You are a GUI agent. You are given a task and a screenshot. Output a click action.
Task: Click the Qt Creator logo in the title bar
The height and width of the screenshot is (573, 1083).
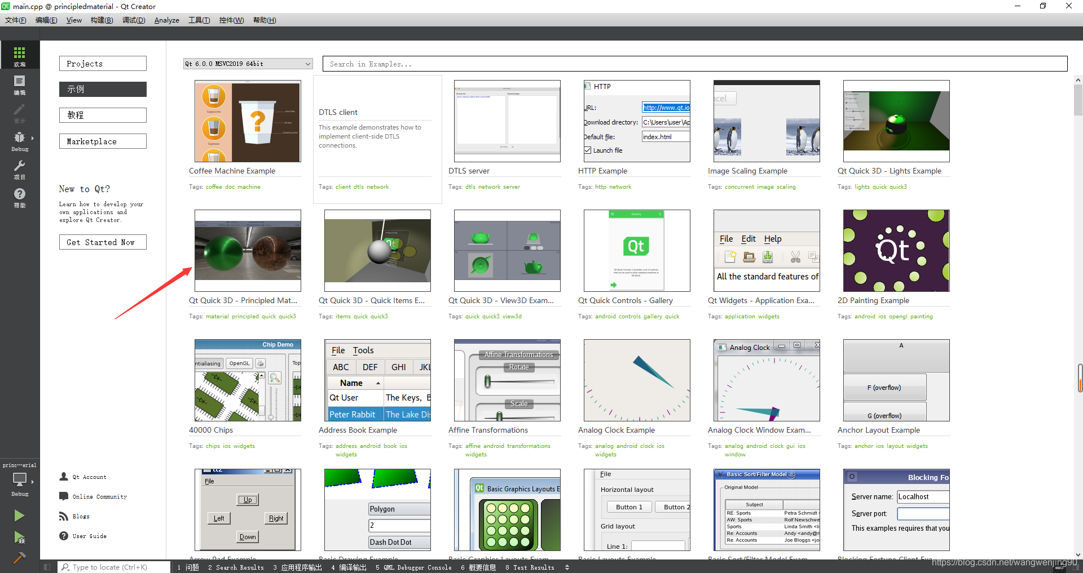click(x=6, y=6)
